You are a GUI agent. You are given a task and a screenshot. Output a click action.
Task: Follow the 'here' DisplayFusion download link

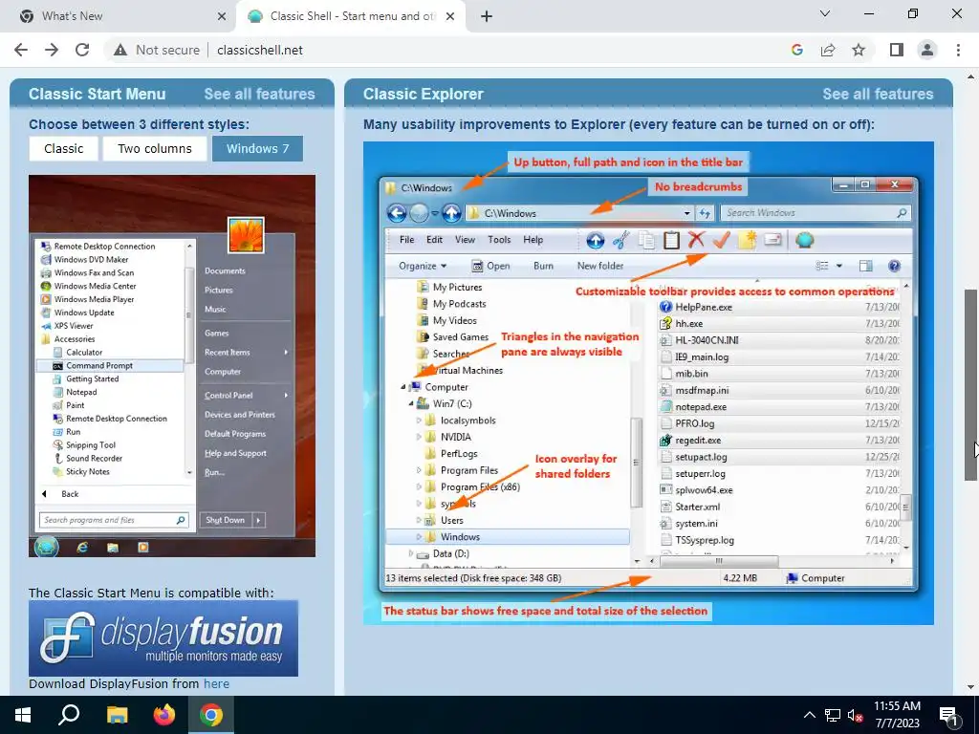coord(217,684)
